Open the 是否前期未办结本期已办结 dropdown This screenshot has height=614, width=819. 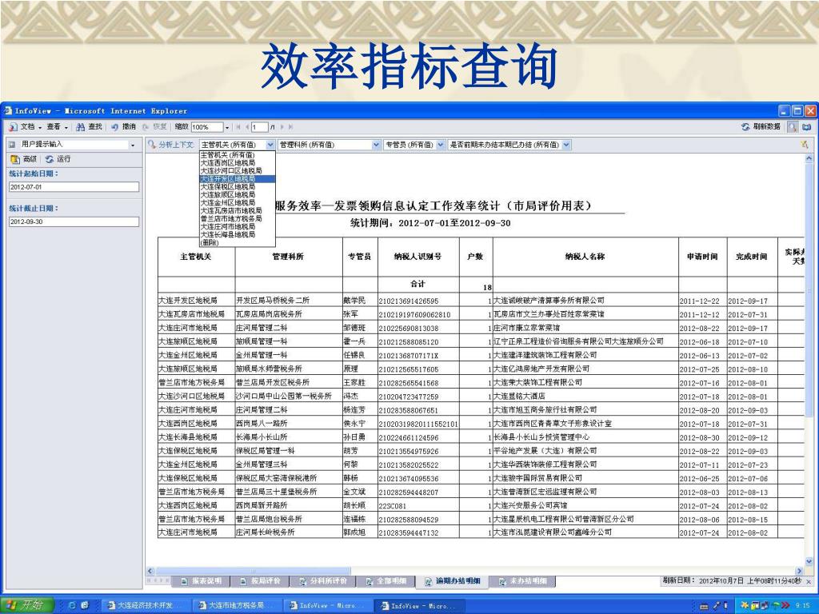click(566, 145)
